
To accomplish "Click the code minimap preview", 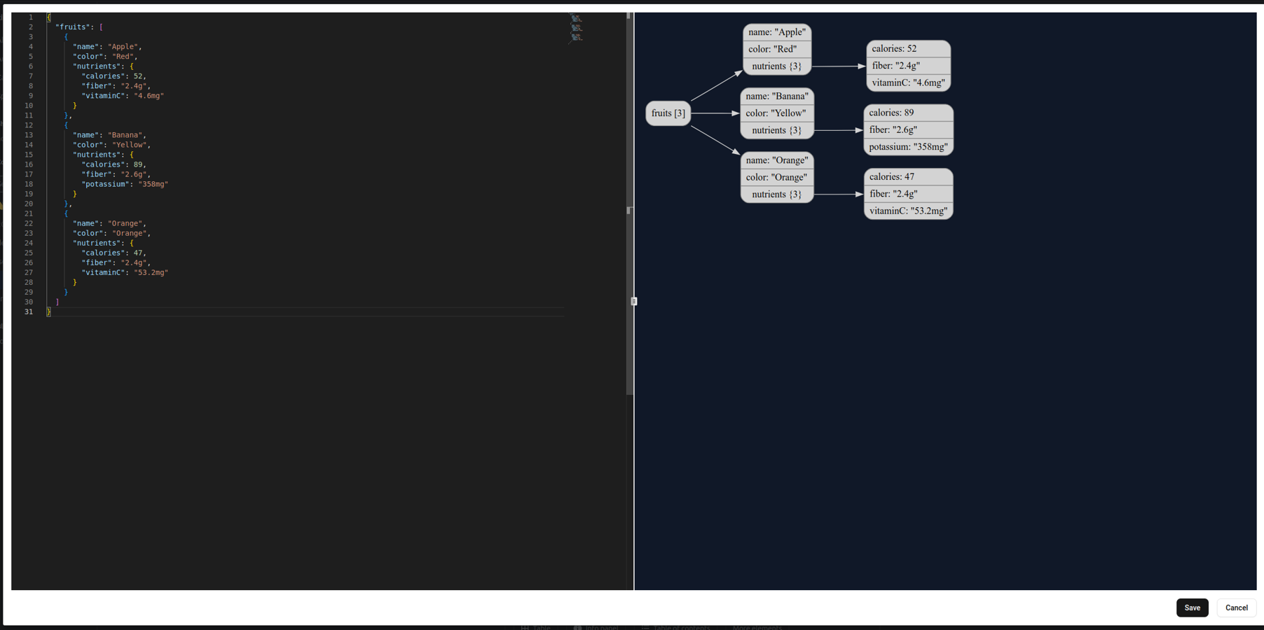I will [576, 29].
